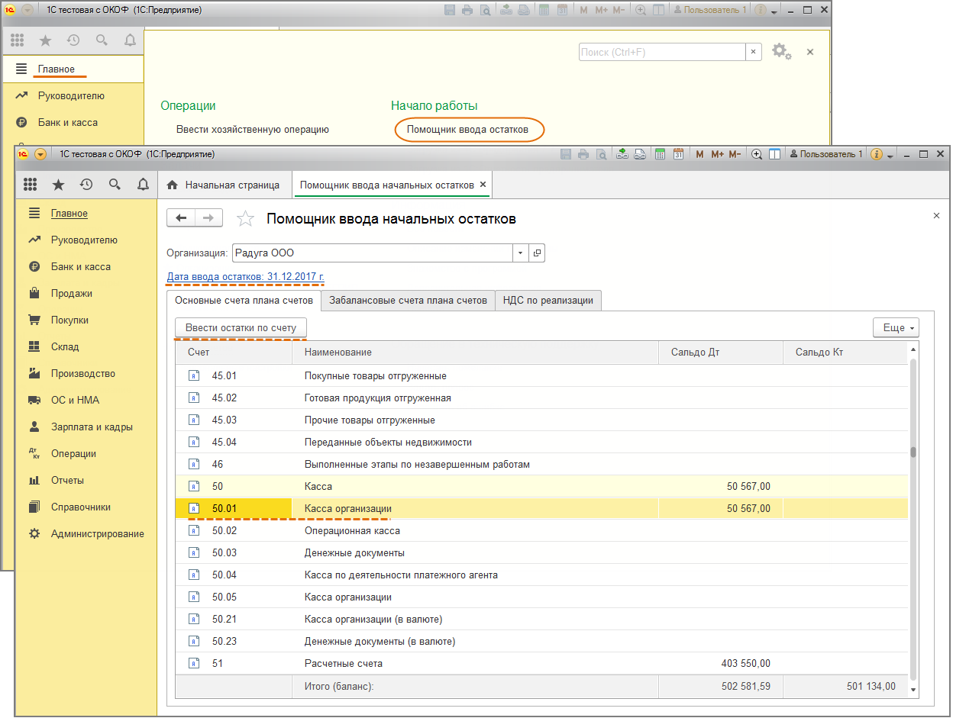
Task: Expand the arrow next to the info icon in front window
Action: point(891,155)
